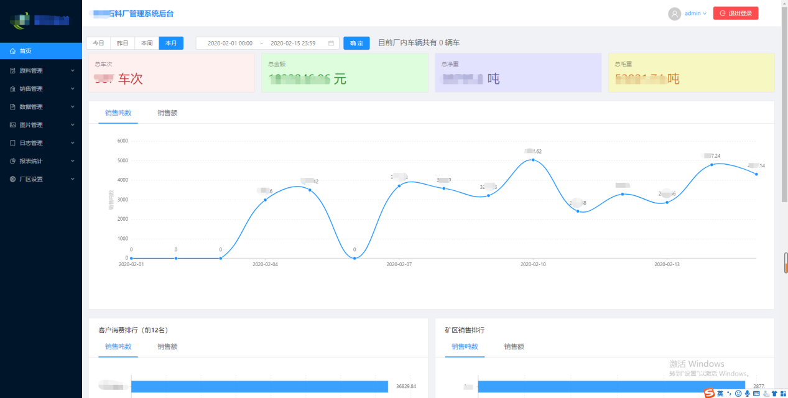Expand the 数据管理 submenu arrow
The width and height of the screenshot is (788, 398).
coord(73,107)
